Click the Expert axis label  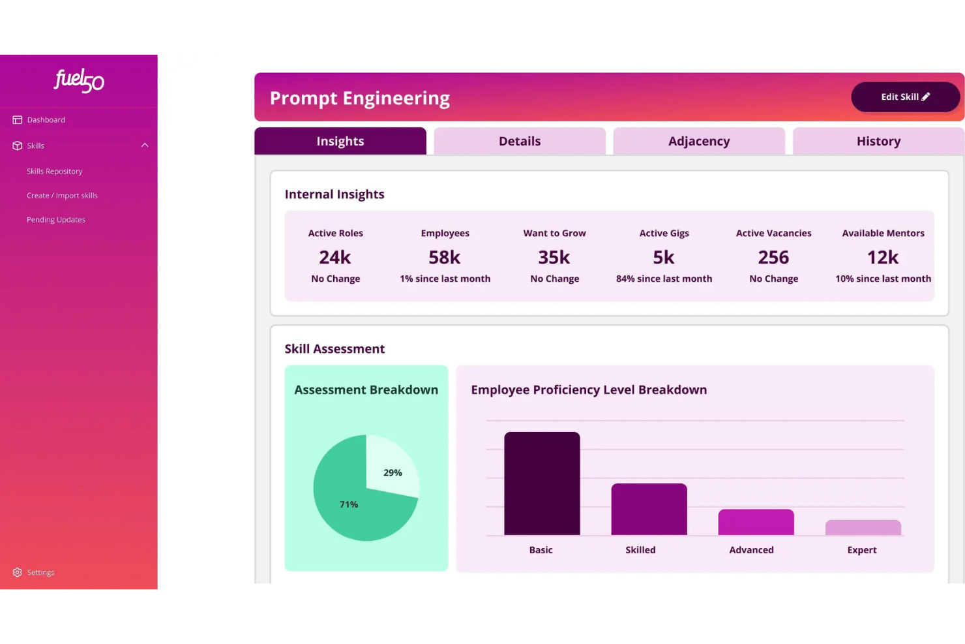coord(861,550)
